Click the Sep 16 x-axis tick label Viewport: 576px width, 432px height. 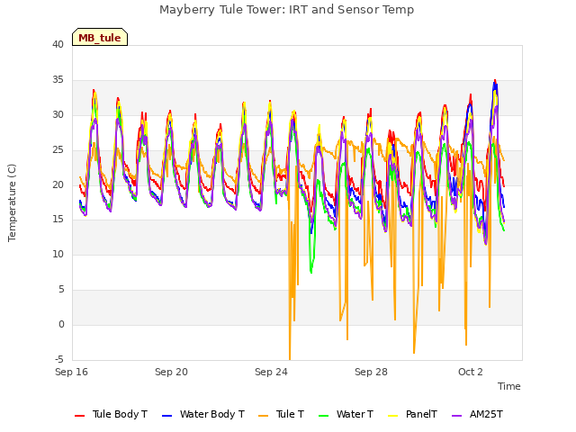tap(72, 372)
